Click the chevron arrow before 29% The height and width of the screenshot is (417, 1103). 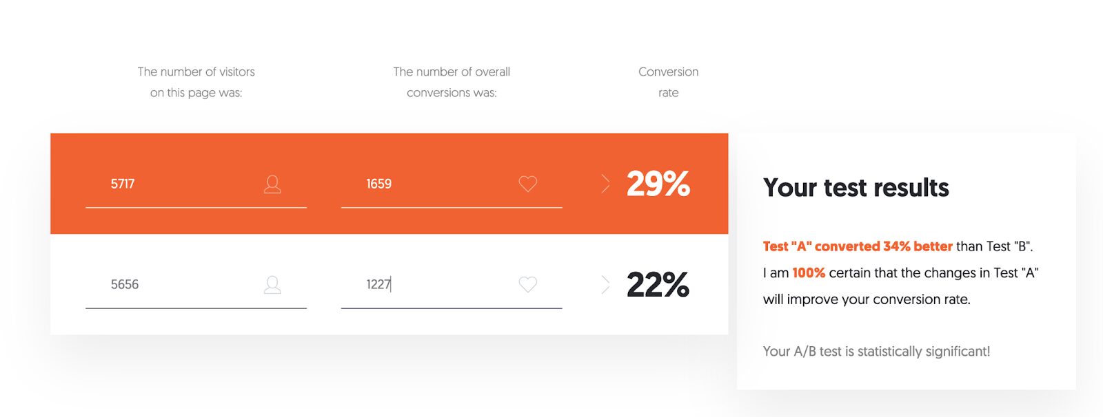[x=605, y=184]
